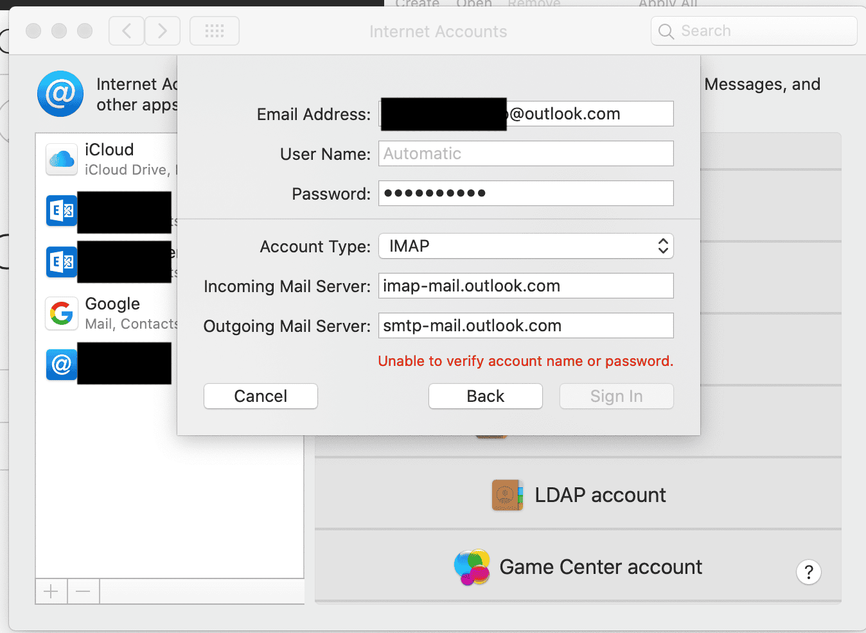Screen dimensions: 866x633
Task: Edit the Incoming Mail Server field
Action: pyautogui.click(x=526, y=286)
